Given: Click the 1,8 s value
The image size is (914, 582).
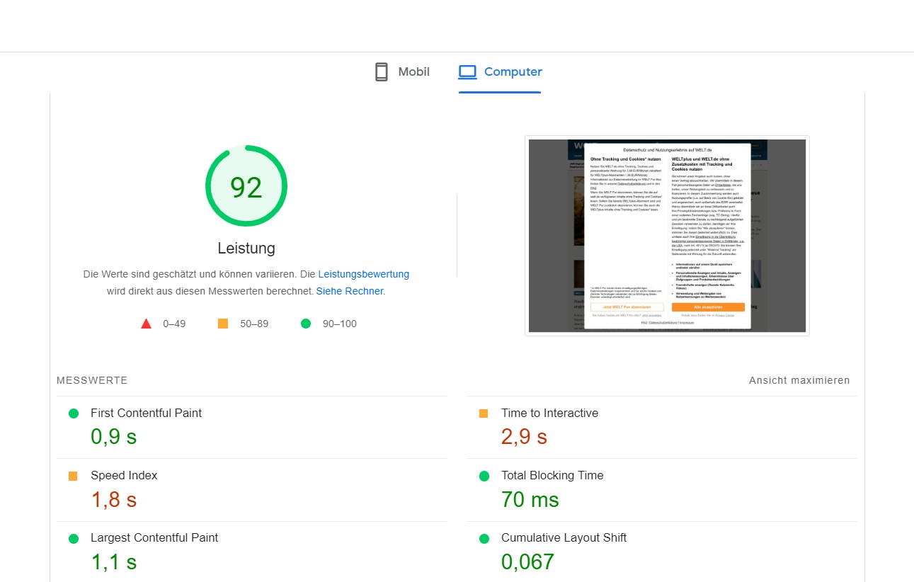Looking at the screenshot, I should (x=113, y=500).
